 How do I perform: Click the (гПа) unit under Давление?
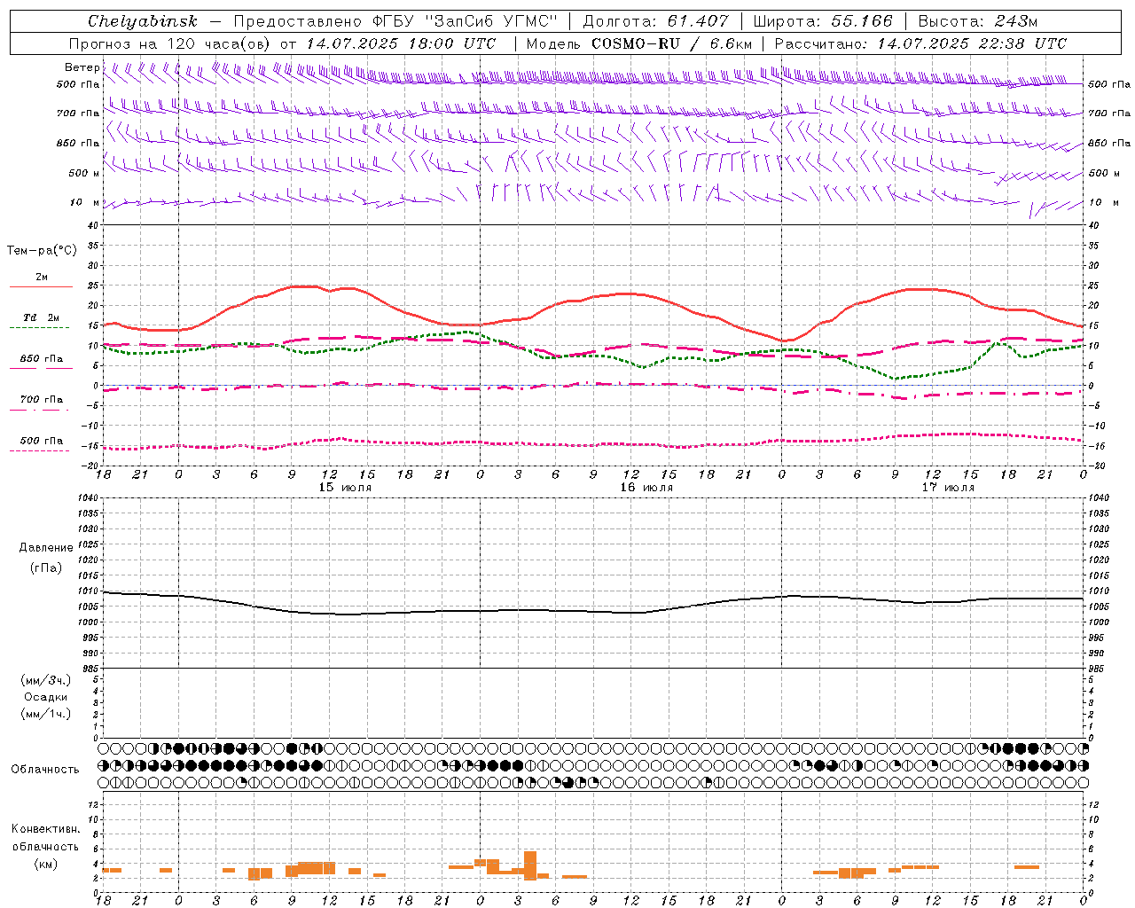(46, 567)
